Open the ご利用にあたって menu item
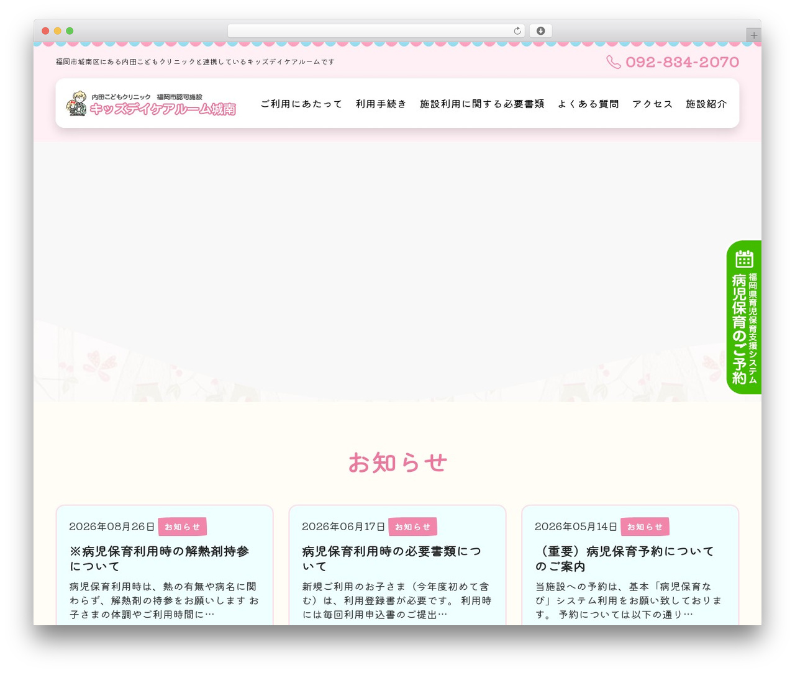Screen dimensions: 795x673 [x=301, y=104]
